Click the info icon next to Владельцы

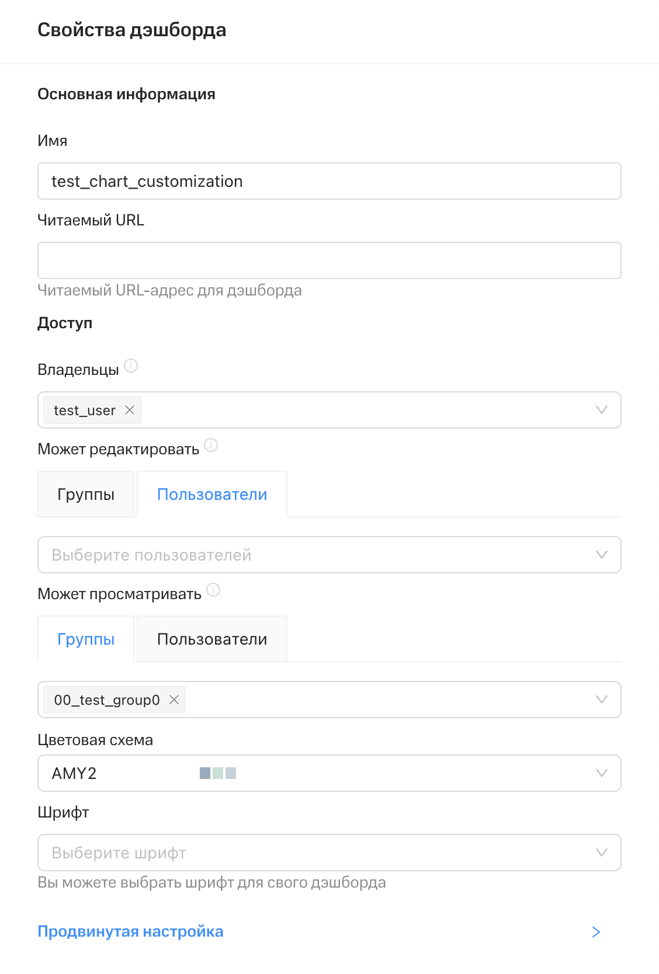[x=131, y=366]
